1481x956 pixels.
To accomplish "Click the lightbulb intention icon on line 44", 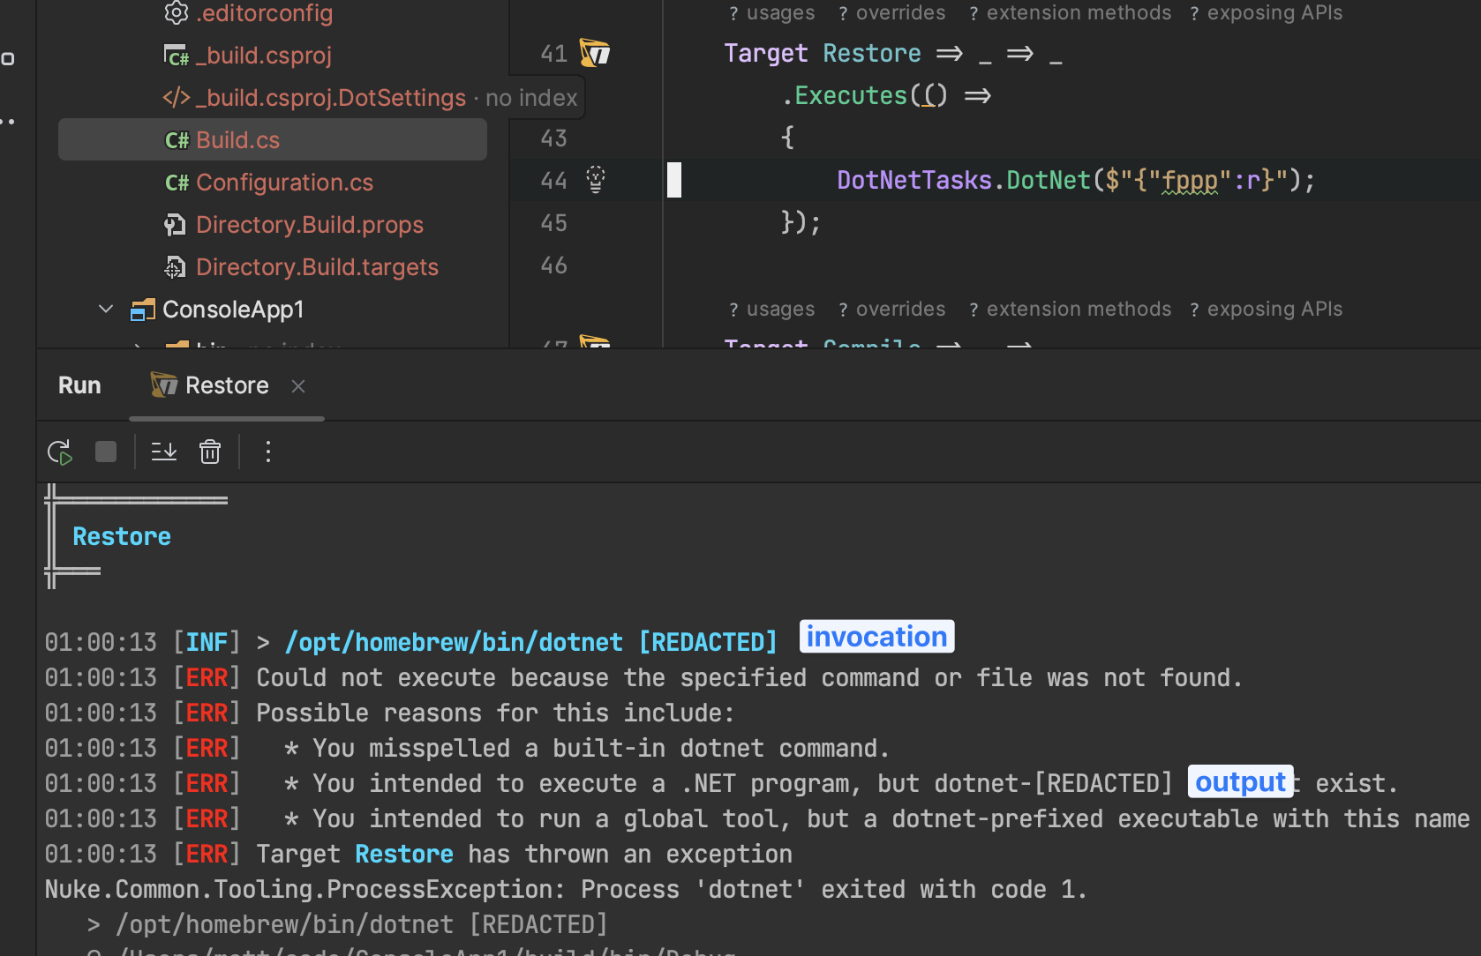I will click(x=596, y=180).
